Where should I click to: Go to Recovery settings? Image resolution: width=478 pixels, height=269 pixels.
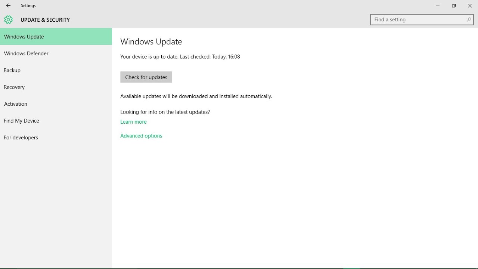point(56,87)
